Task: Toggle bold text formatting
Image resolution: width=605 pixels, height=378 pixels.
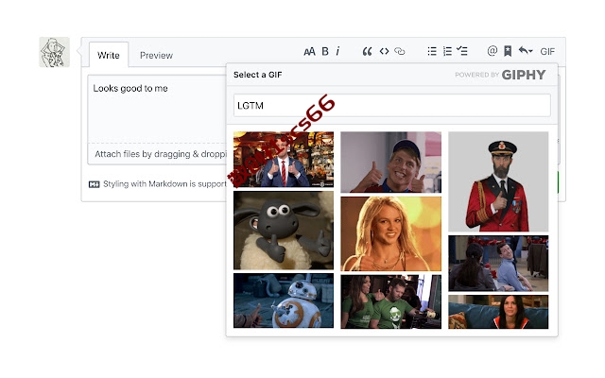Action: pos(325,51)
